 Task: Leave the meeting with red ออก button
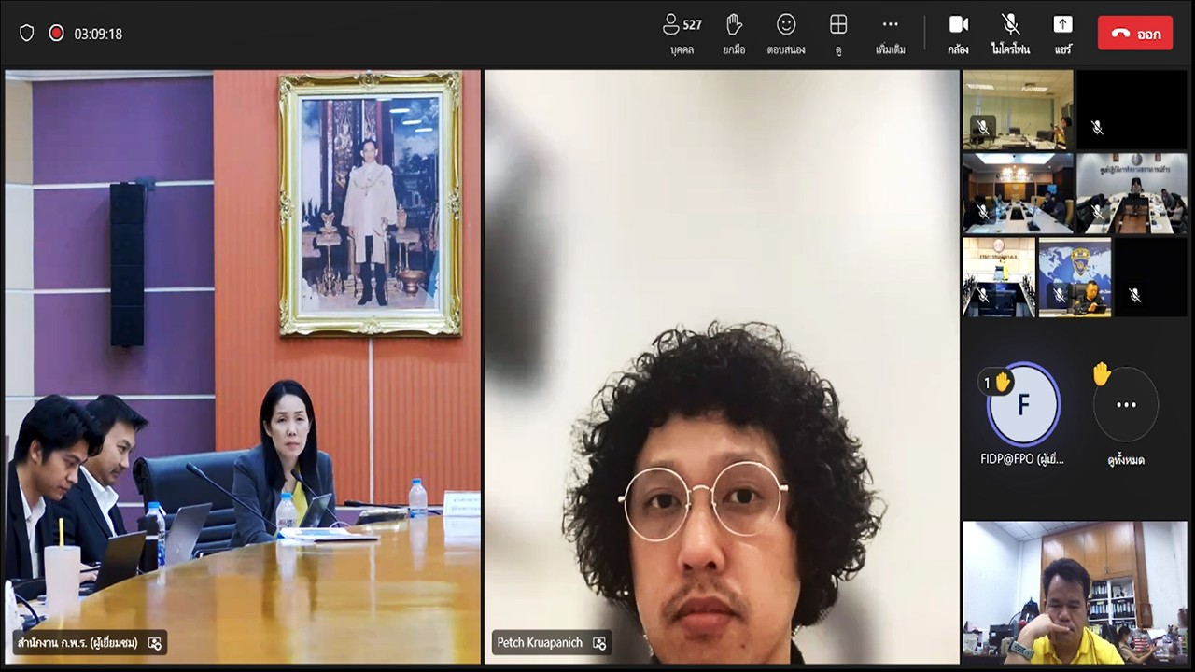[x=1135, y=34]
